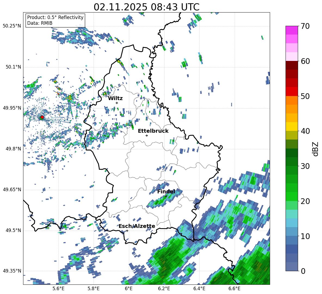Click the 20 value on colorbar
Viewport: 322px width, 294px height.
coord(305,201)
